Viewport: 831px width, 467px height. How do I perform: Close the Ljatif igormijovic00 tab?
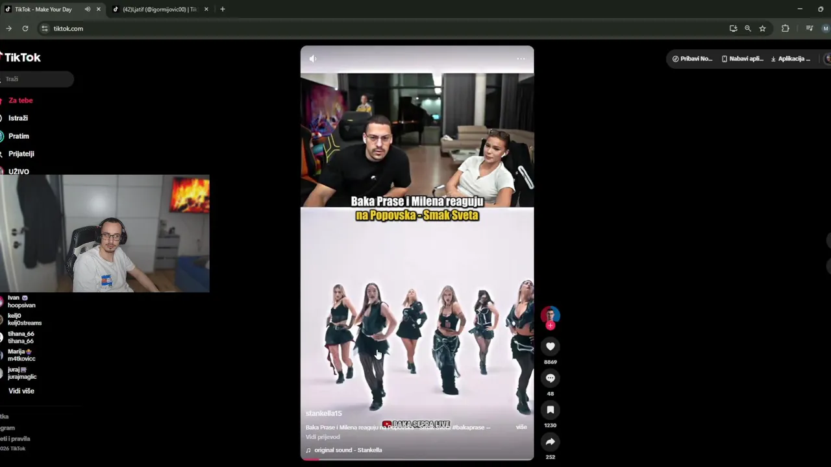click(x=206, y=9)
